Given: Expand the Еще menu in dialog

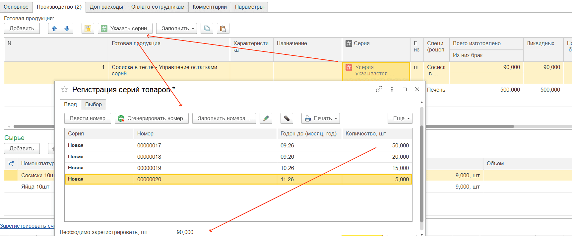Looking at the screenshot, I should 400,118.
